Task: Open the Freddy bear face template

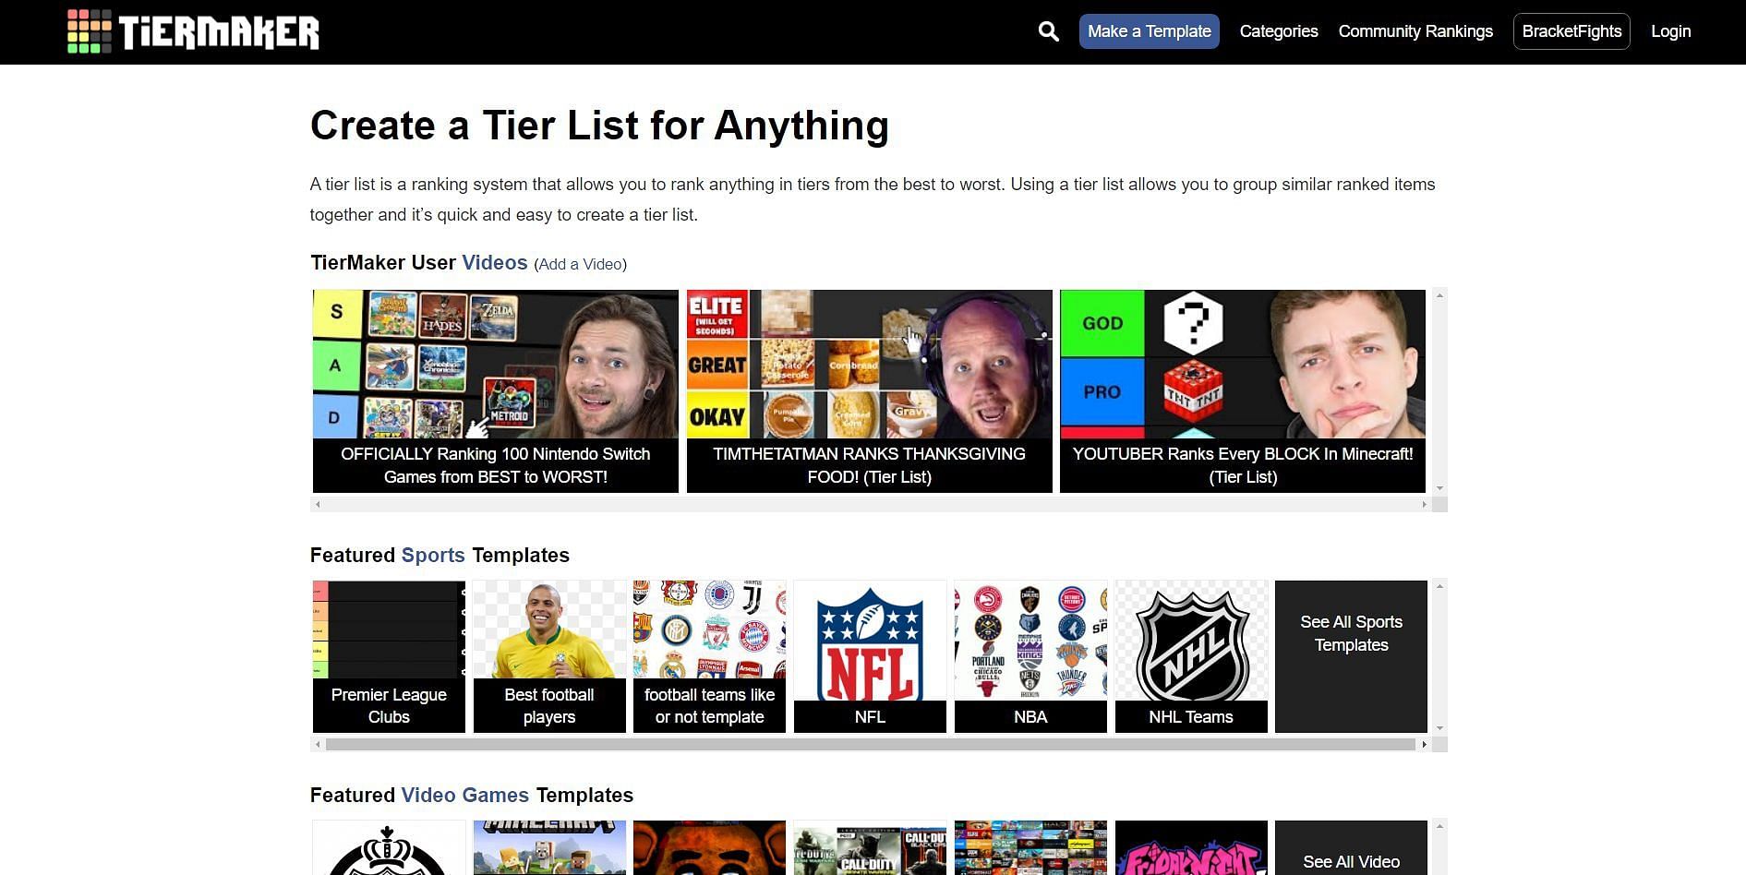Action: (709, 847)
